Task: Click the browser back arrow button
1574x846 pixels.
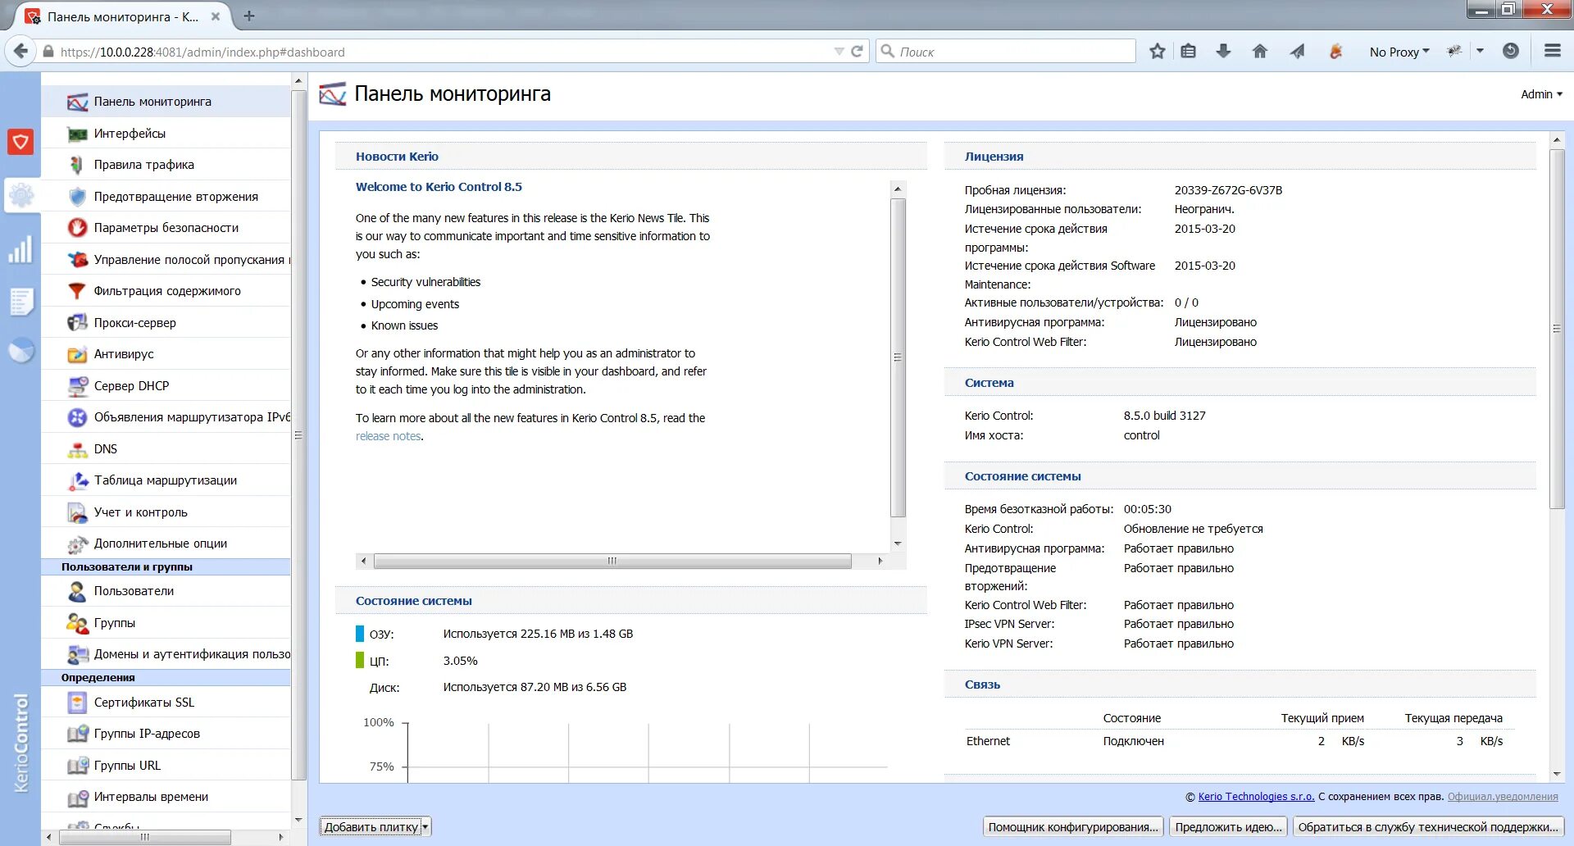Action: (x=20, y=51)
